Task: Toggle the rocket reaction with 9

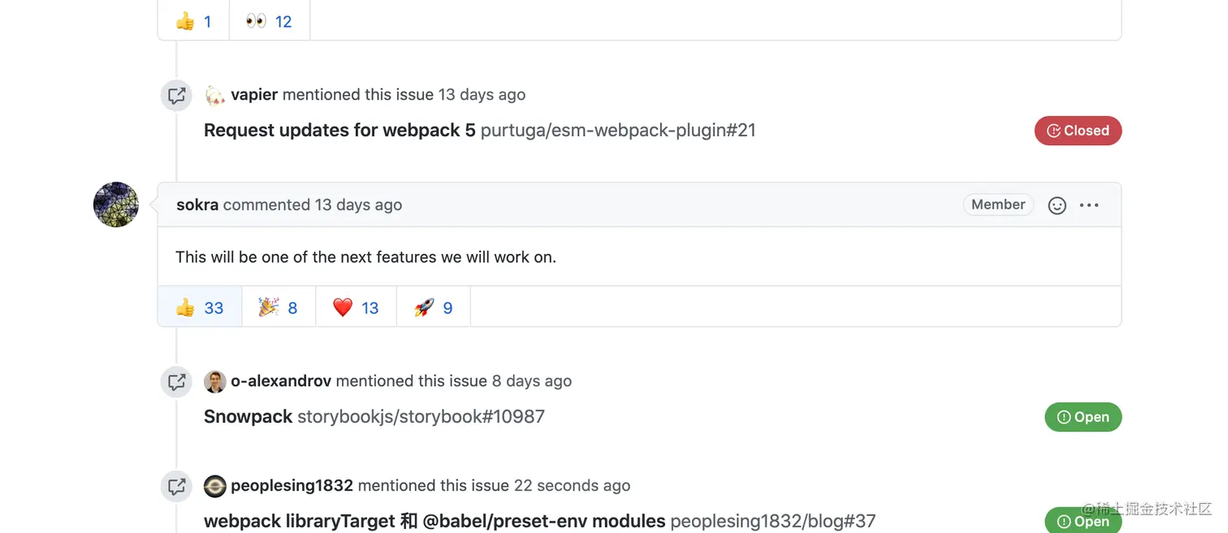Action: 434,307
